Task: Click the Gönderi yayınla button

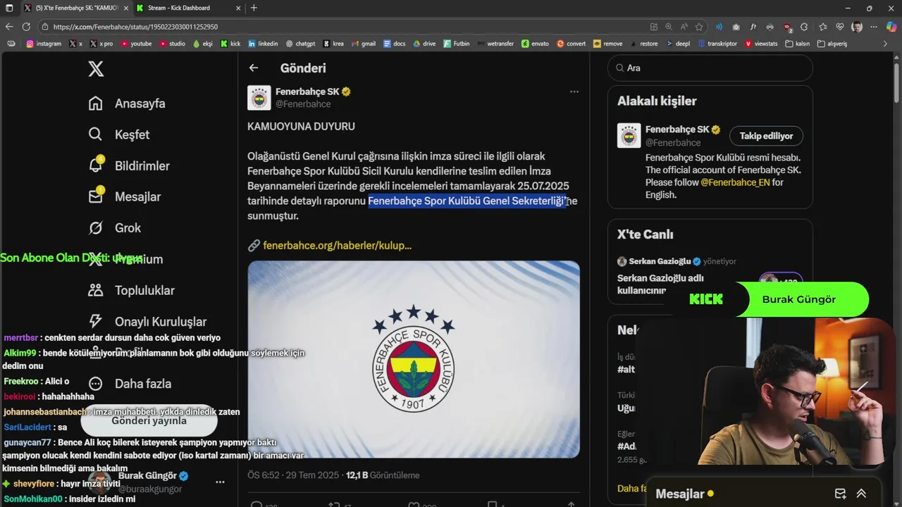Action: pyautogui.click(x=149, y=421)
